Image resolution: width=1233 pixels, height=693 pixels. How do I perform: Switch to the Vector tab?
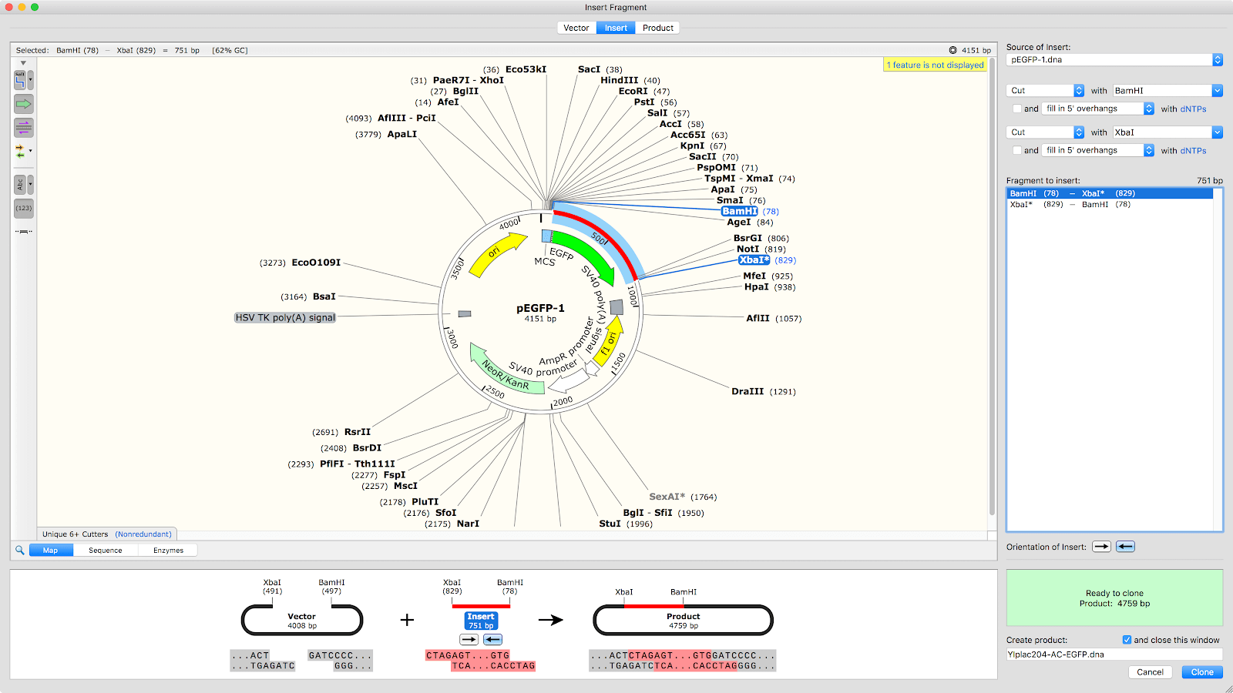576,28
